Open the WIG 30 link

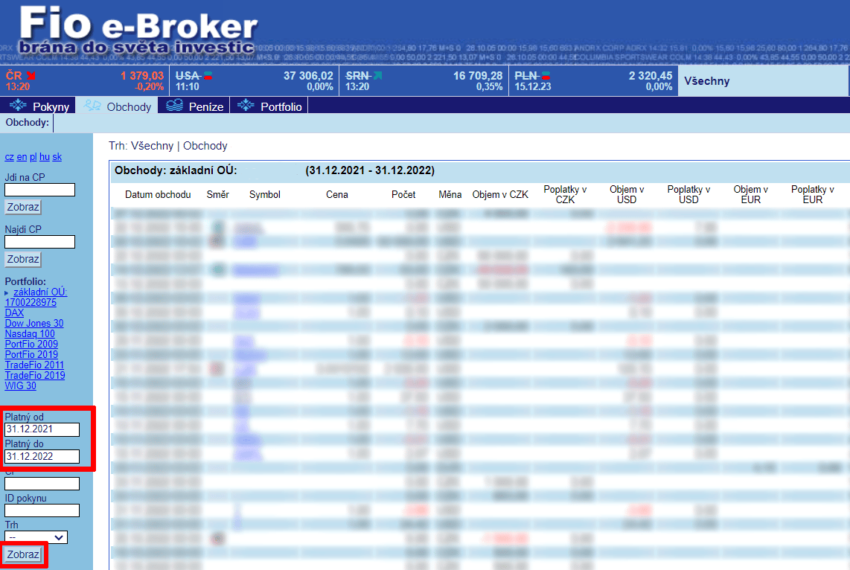(x=21, y=385)
